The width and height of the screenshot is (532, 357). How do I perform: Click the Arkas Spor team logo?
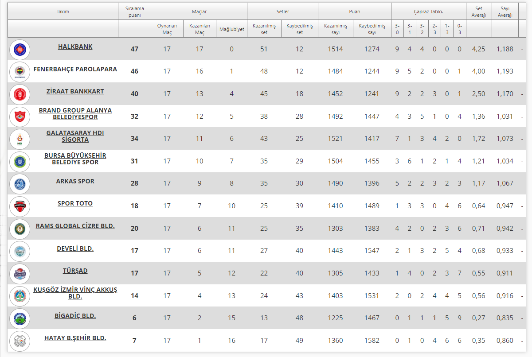point(20,184)
